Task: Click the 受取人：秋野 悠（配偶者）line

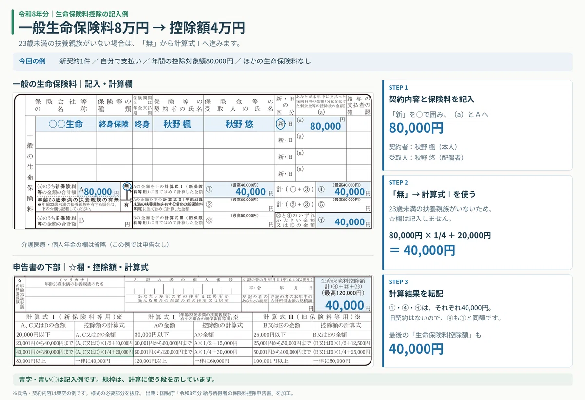Action: pyautogui.click(x=427, y=158)
